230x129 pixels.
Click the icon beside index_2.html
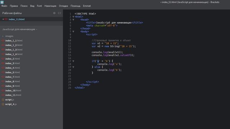[3, 59]
